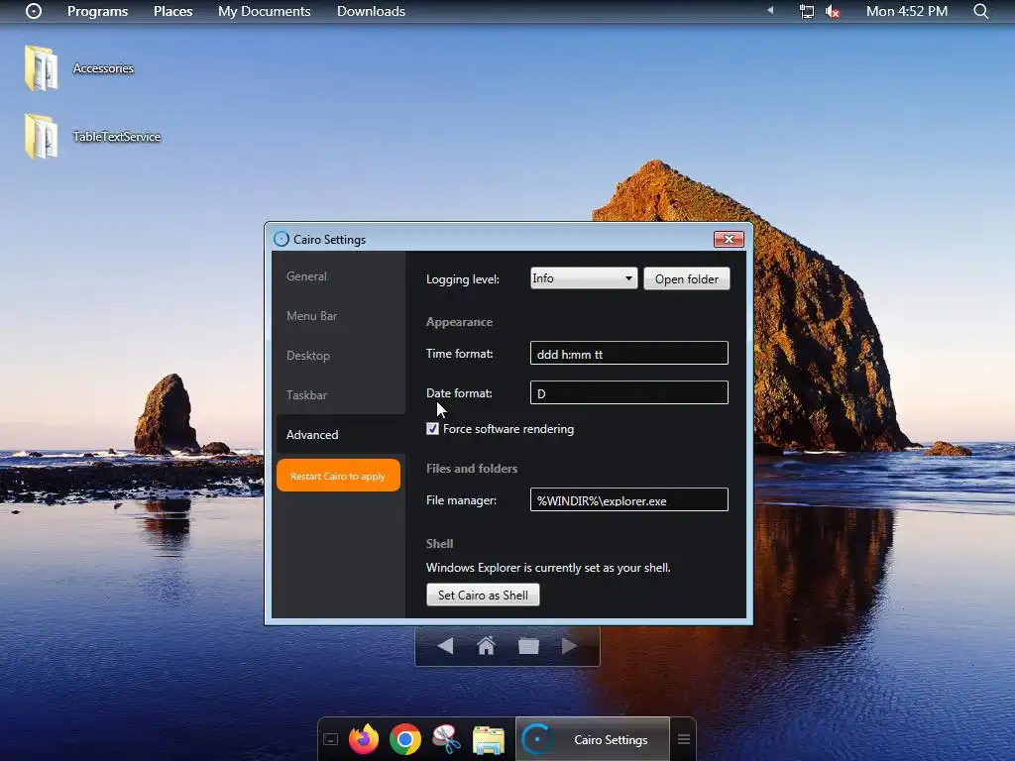Click the taskbar desktop overlay toggle icon

coord(331,739)
